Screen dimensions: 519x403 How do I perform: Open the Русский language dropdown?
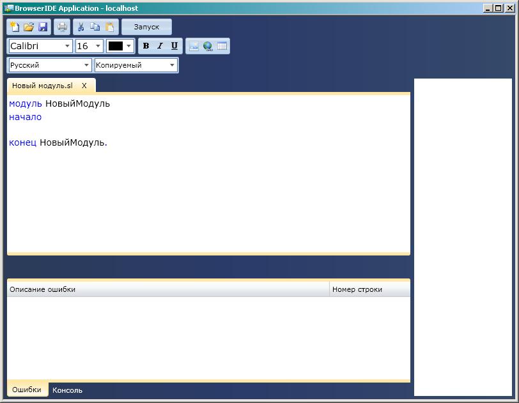pyautogui.click(x=50, y=65)
